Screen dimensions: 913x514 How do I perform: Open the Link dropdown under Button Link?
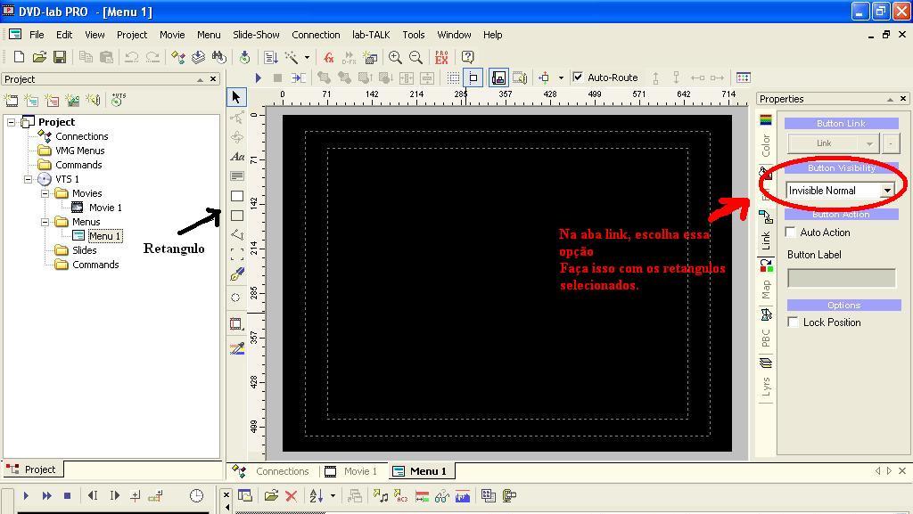pos(869,143)
